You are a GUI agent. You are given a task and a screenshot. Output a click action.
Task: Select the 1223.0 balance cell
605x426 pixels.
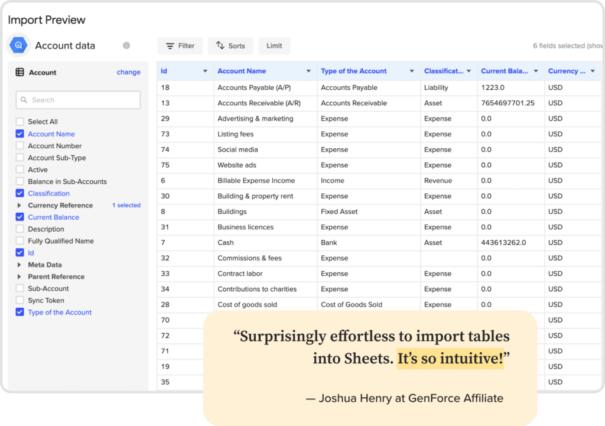(x=511, y=87)
